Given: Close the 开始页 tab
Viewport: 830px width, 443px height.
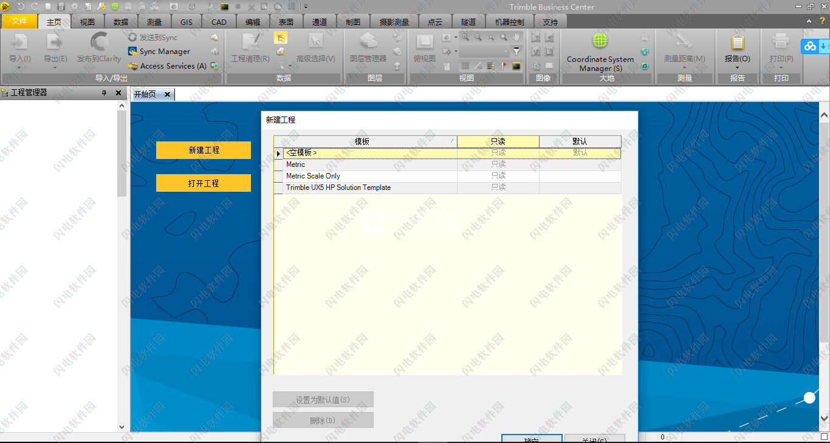Looking at the screenshot, I should click(167, 94).
